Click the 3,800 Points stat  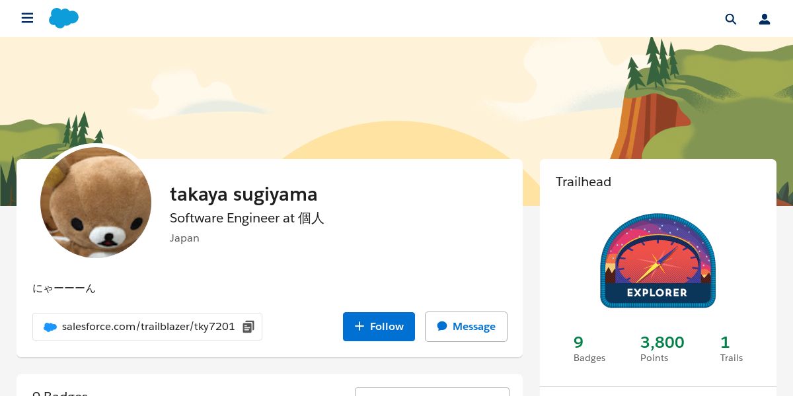[662, 348]
